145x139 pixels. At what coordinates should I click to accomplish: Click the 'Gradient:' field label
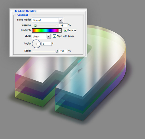[26, 30]
